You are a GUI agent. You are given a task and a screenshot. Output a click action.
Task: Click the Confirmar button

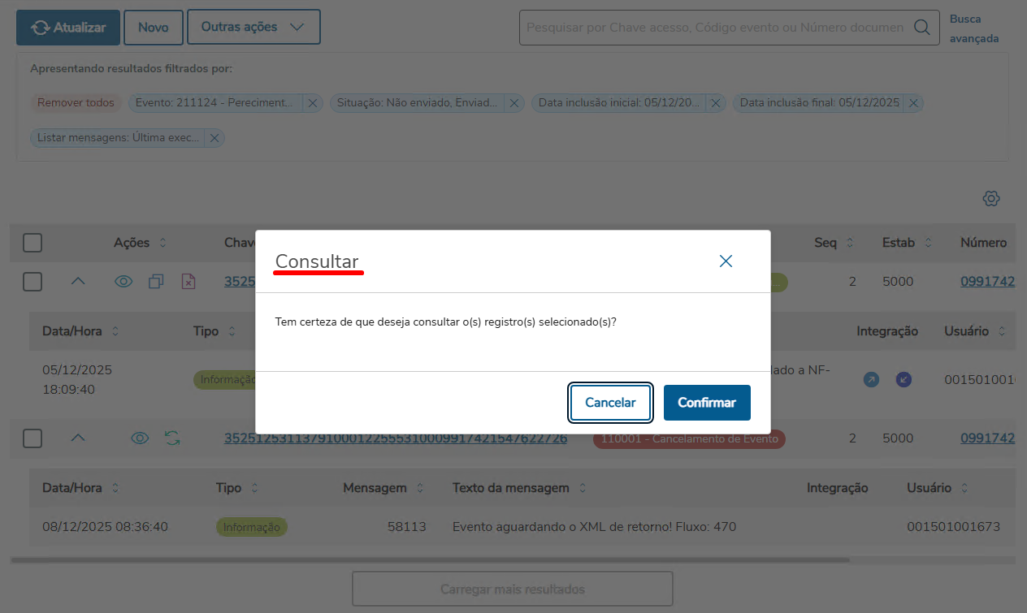pyautogui.click(x=707, y=403)
